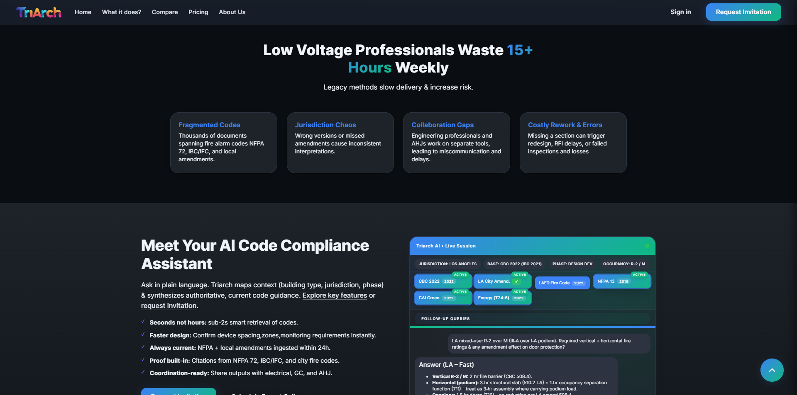Follow the Explore key features link
The image size is (797, 395).
pyautogui.click(x=335, y=296)
